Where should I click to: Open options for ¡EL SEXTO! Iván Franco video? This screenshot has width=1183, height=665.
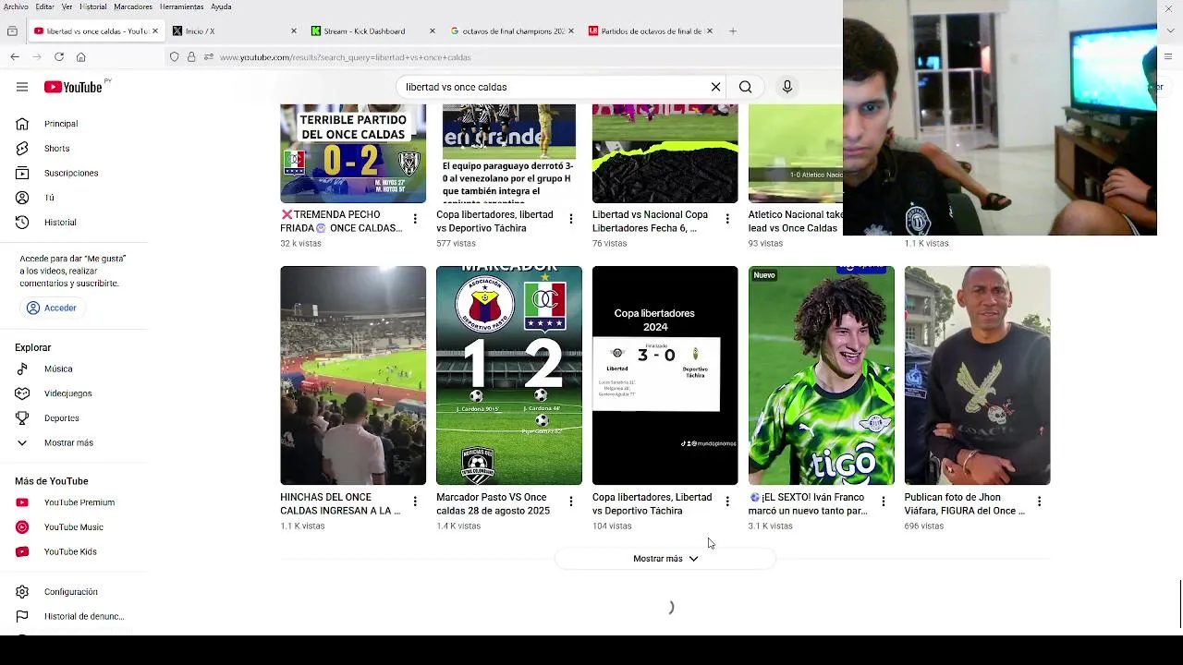[x=883, y=502]
